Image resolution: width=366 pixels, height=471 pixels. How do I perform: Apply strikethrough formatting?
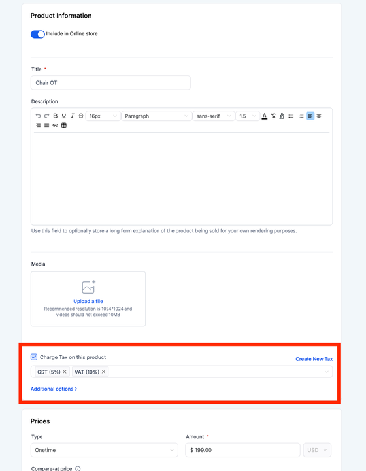click(x=80, y=116)
